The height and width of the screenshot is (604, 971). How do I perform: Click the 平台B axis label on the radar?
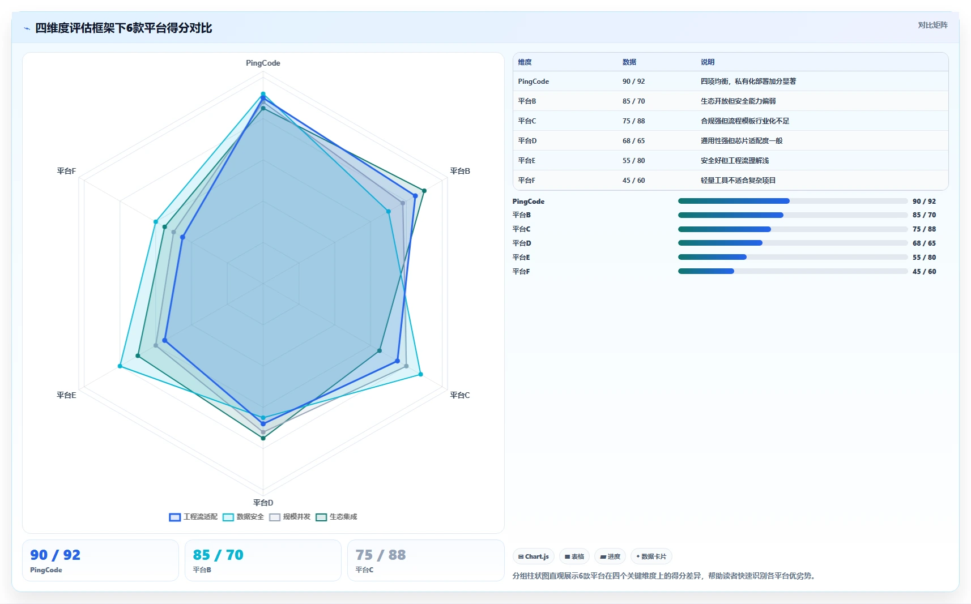coord(460,171)
